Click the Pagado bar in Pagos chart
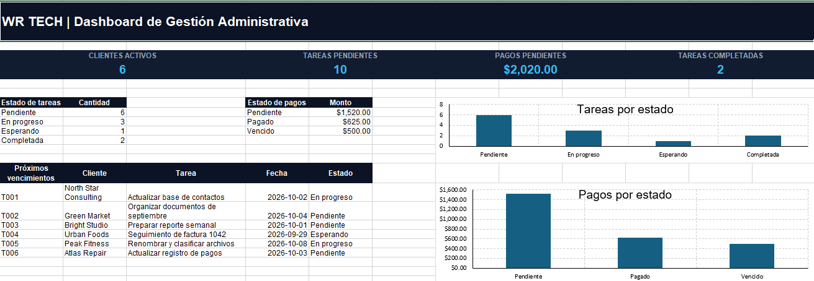The height and width of the screenshot is (281, 814). [x=640, y=253]
